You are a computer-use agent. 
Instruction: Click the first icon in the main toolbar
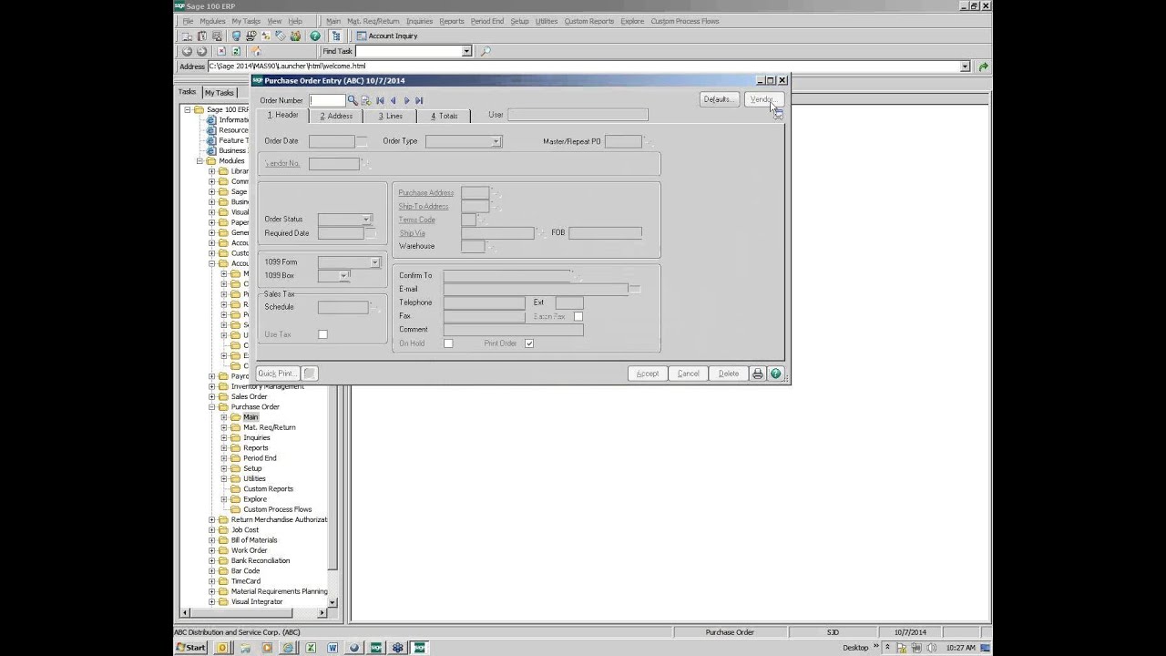[187, 36]
